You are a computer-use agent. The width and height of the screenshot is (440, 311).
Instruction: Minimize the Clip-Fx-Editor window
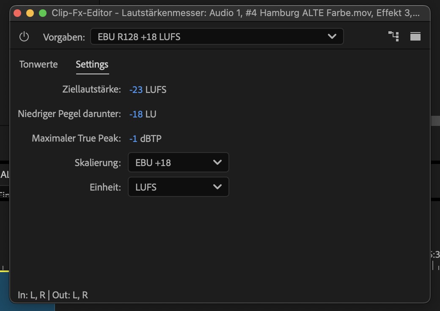[30, 13]
